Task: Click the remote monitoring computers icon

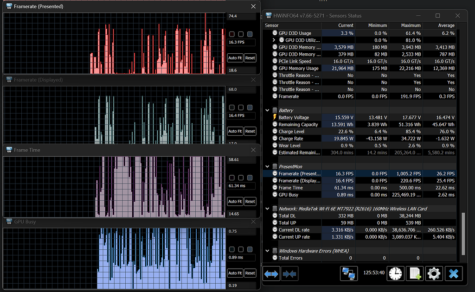Action: (x=349, y=273)
